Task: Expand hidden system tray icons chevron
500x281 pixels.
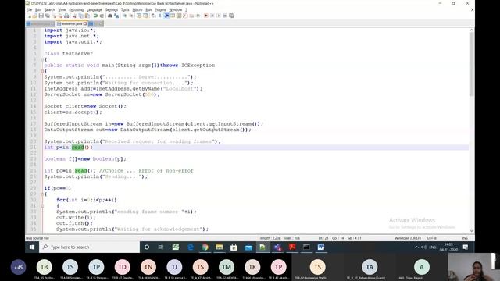Action: [416, 247]
